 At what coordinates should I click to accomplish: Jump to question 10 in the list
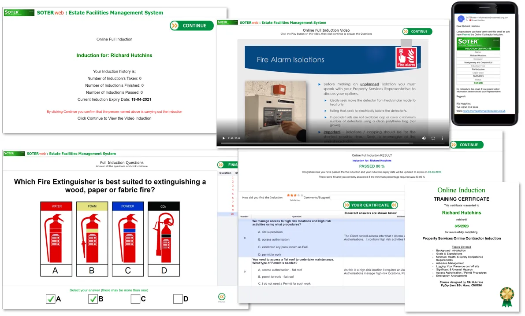[x=232, y=214]
